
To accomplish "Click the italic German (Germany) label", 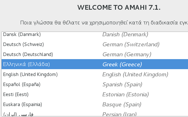I will [127, 54].
